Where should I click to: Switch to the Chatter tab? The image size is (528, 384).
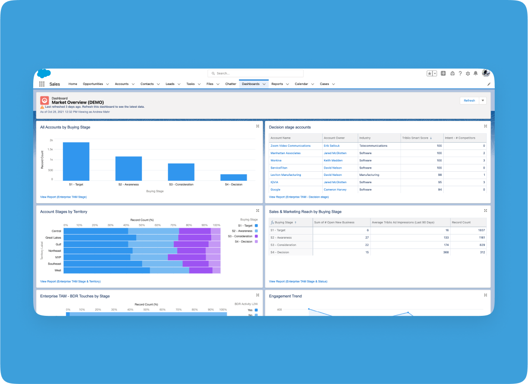pos(231,84)
